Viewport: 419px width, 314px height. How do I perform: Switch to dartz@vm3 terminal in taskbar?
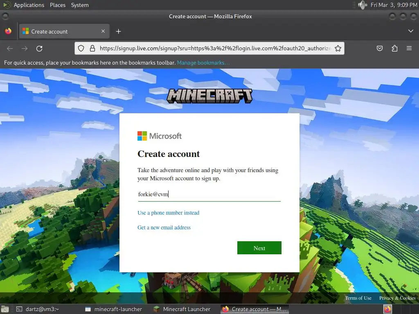pyautogui.click(x=38, y=309)
